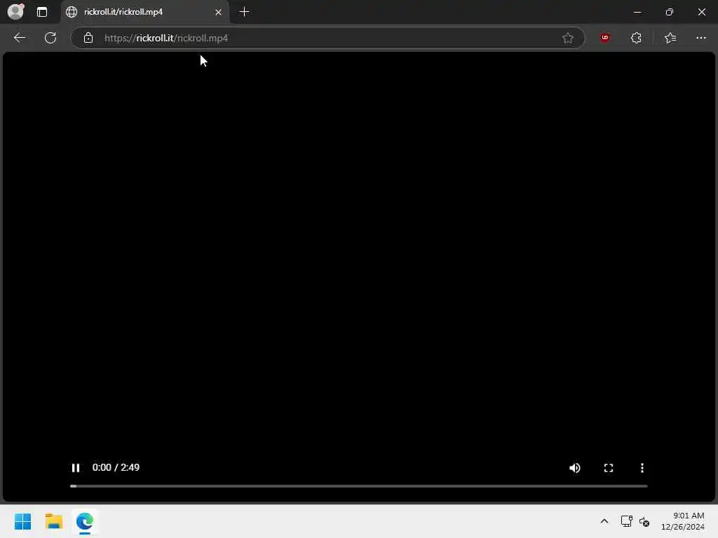Open the volume tray icon
Viewport: 718px width, 538px height.
click(644, 521)
